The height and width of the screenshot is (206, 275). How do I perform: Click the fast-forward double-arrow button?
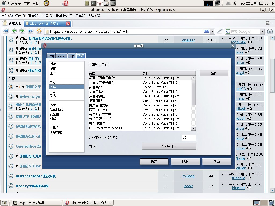31,31
